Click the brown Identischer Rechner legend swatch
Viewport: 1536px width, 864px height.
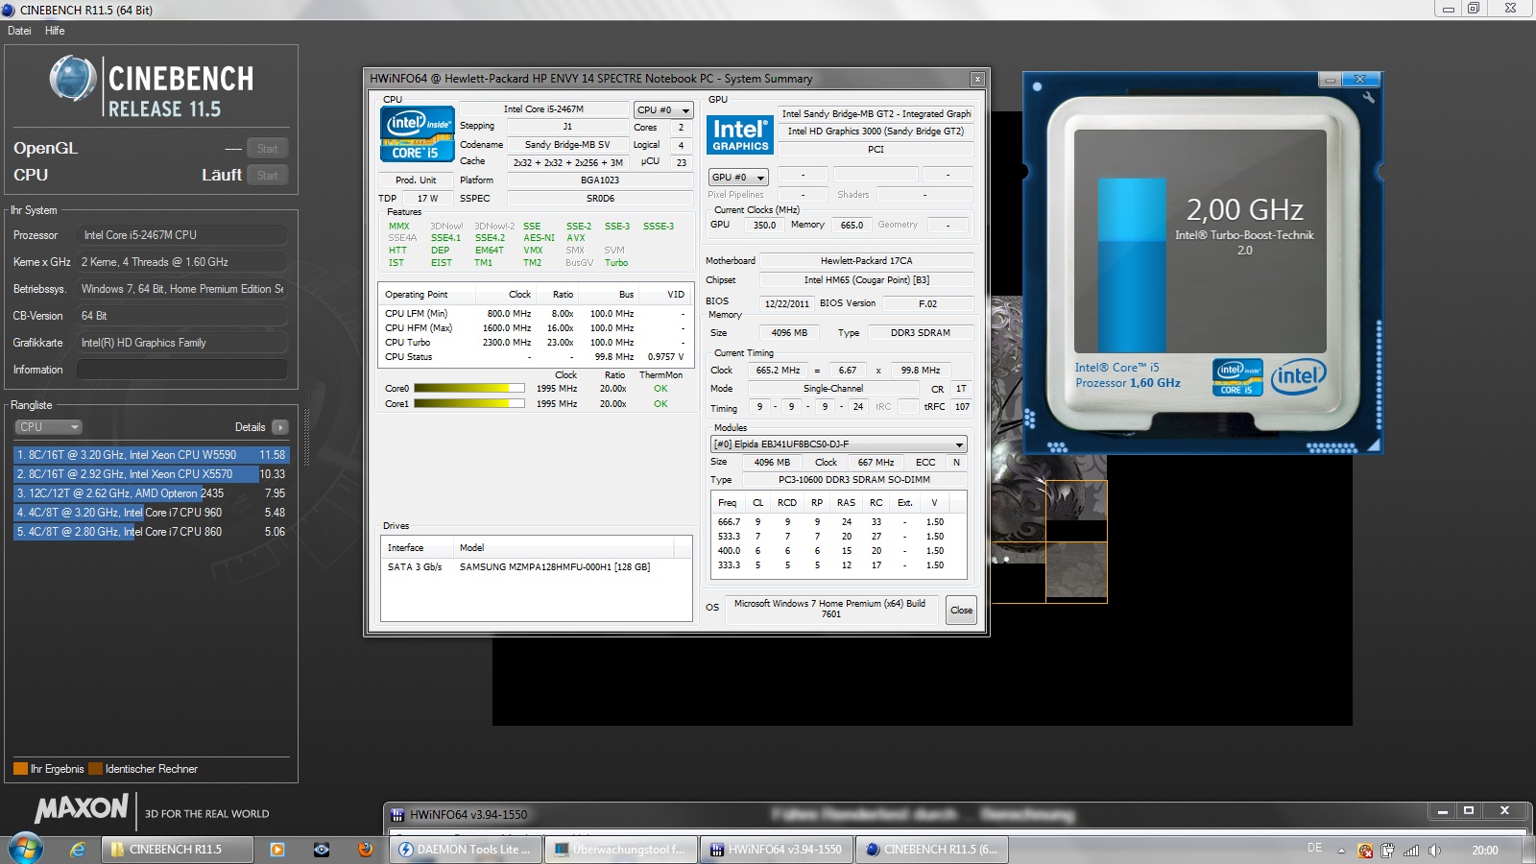pos(95,769)
